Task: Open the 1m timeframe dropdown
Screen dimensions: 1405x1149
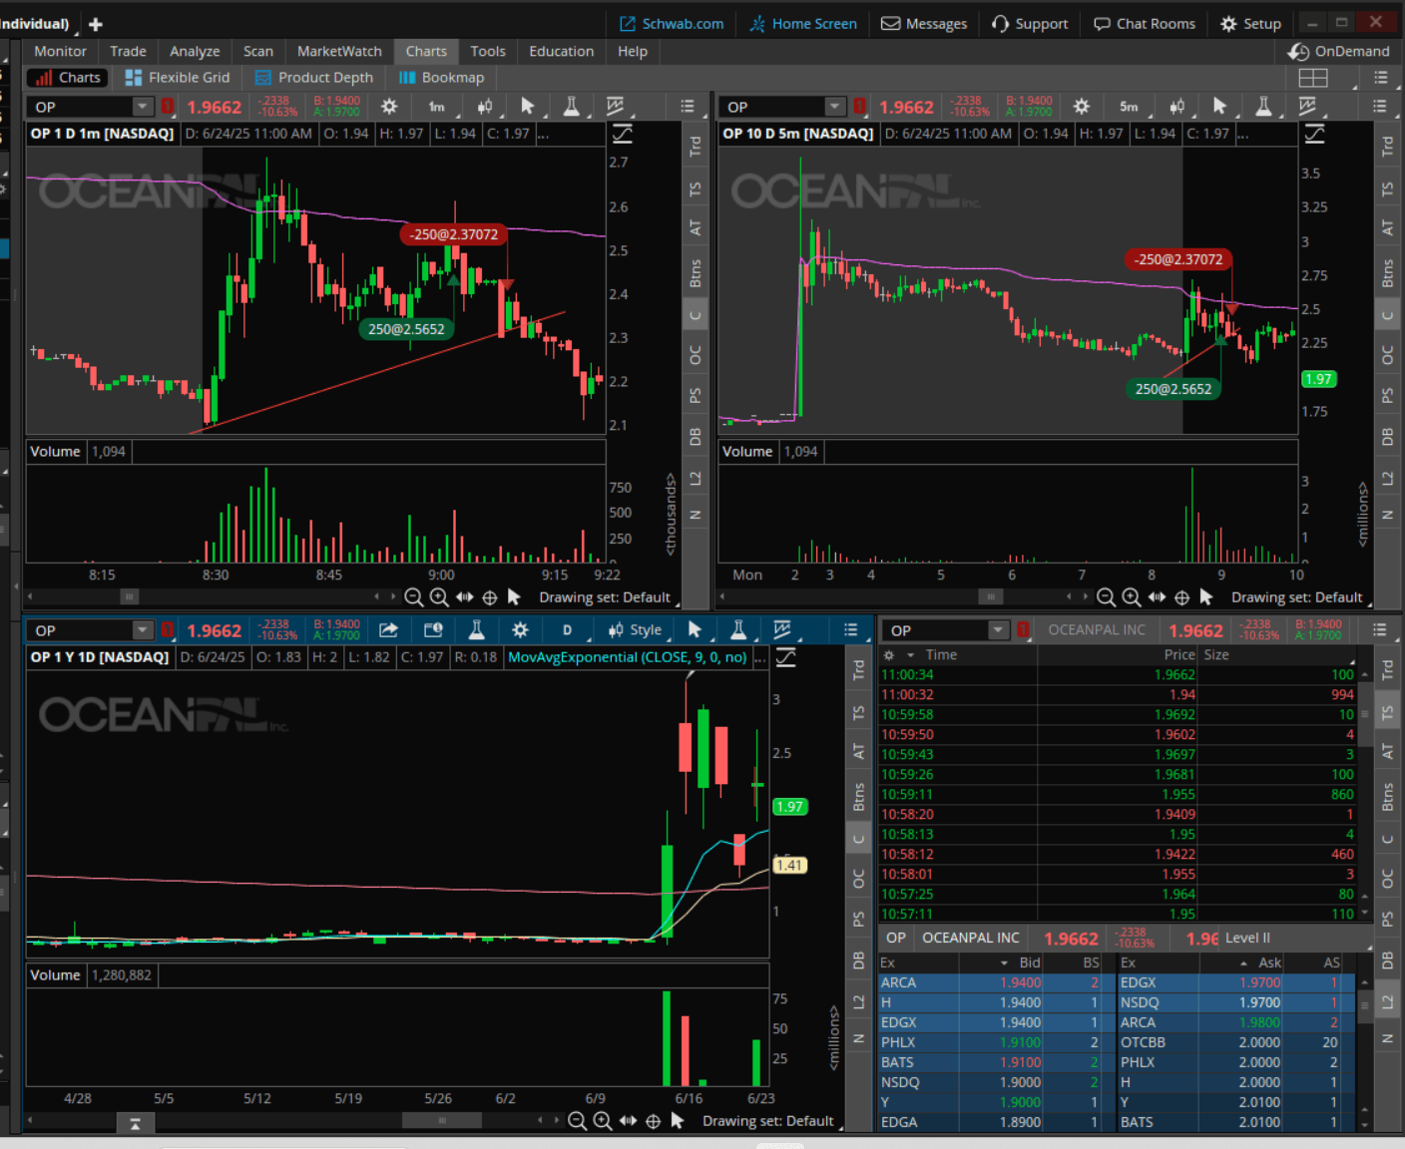Action: 438,106
